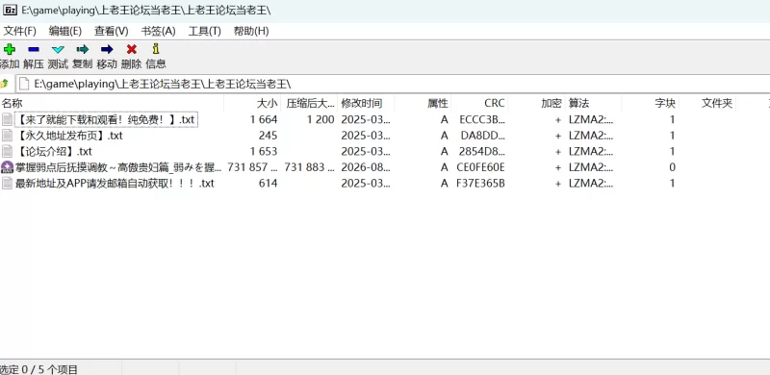Click file icon of 【论坛介绍】.txt
The image size is (770, 375).
point(7,151)
